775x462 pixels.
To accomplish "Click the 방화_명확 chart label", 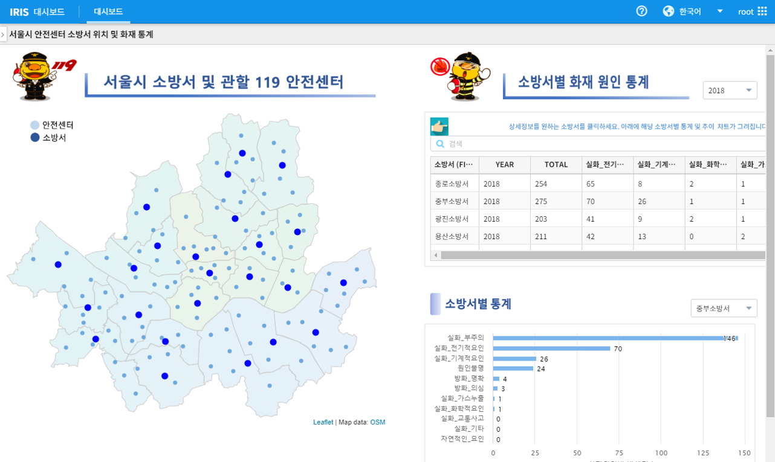I will [469, 378].
